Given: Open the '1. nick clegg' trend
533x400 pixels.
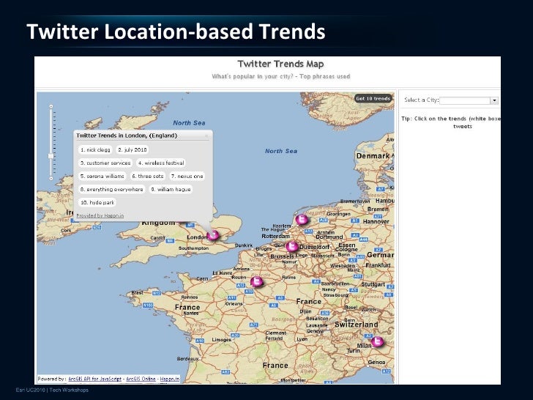Looking at the screenshot, I should coord(95,149).
